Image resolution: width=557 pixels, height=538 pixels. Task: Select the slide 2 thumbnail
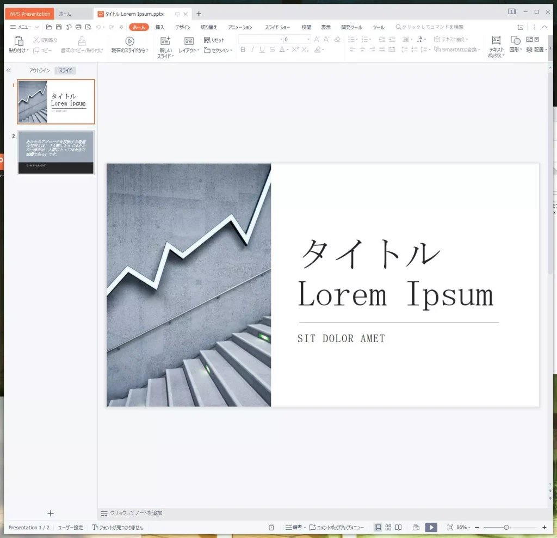[55, 152]
